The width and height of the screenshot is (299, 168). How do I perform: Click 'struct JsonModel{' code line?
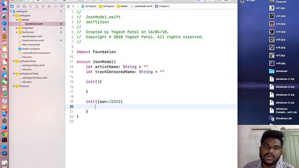pos(96,62)
